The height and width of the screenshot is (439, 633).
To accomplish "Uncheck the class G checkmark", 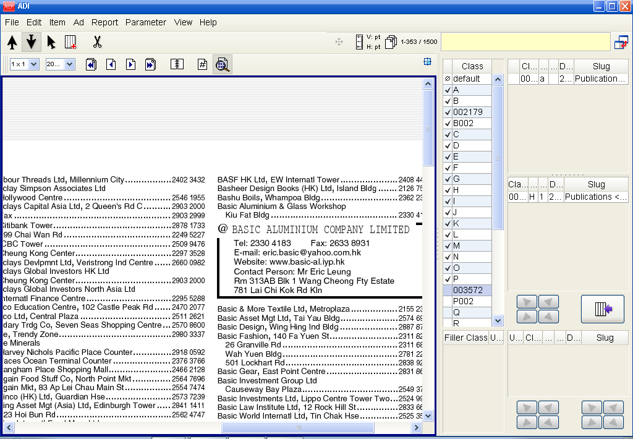I will 448,179.
